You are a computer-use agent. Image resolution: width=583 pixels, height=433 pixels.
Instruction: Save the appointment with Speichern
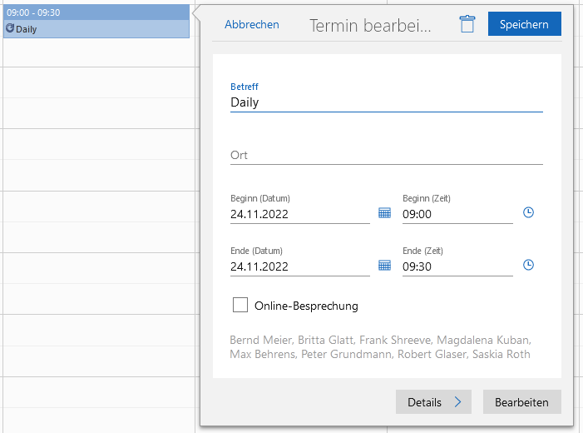(x=524, y=24)
